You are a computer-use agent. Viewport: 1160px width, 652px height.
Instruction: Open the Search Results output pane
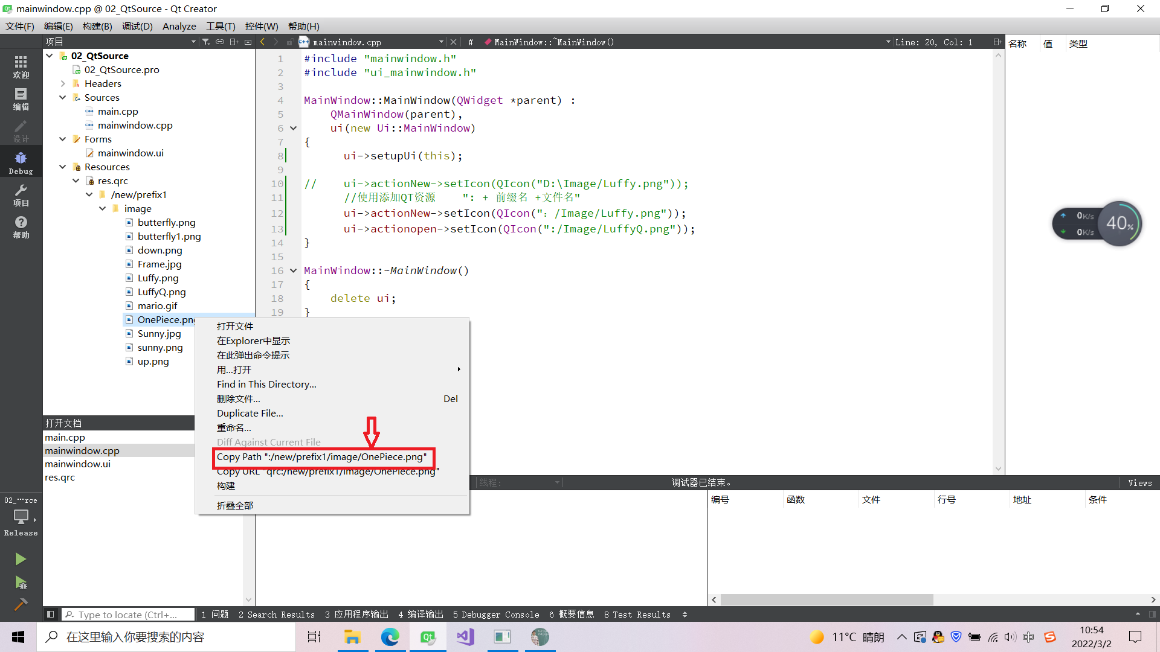pos(277,615)
